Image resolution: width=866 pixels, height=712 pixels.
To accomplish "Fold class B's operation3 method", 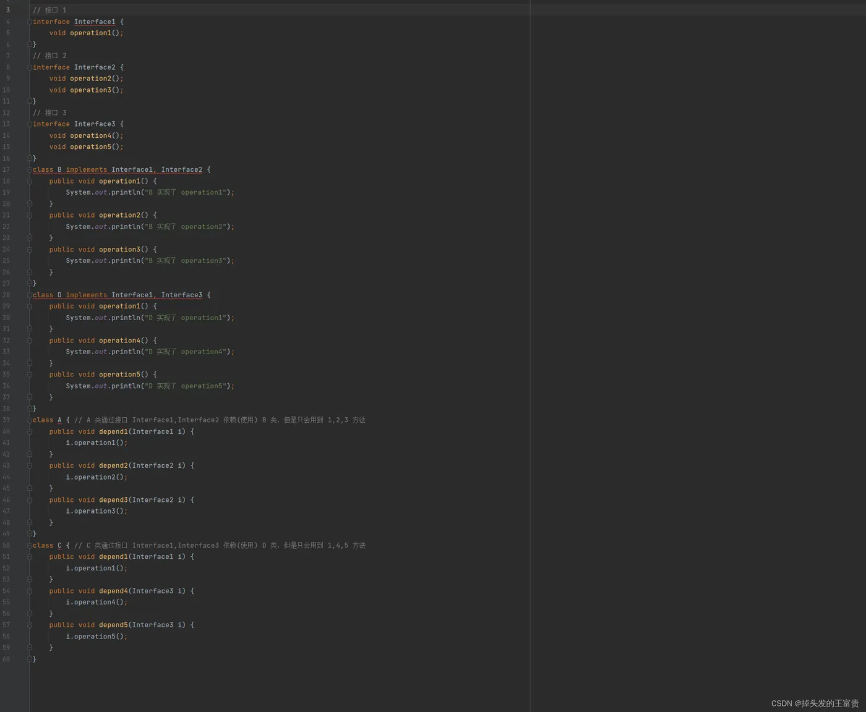I will 30,250.
